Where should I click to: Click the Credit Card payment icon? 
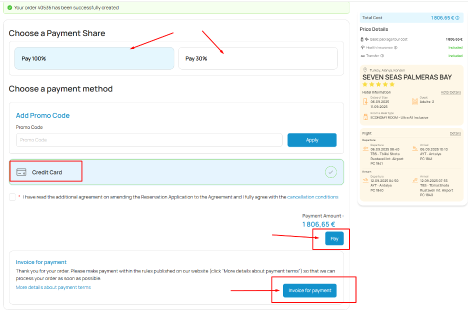(21, 171)
